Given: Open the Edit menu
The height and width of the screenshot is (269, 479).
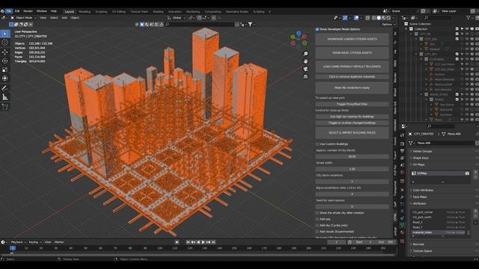Looking at the screenshot, I should [17, 11].
